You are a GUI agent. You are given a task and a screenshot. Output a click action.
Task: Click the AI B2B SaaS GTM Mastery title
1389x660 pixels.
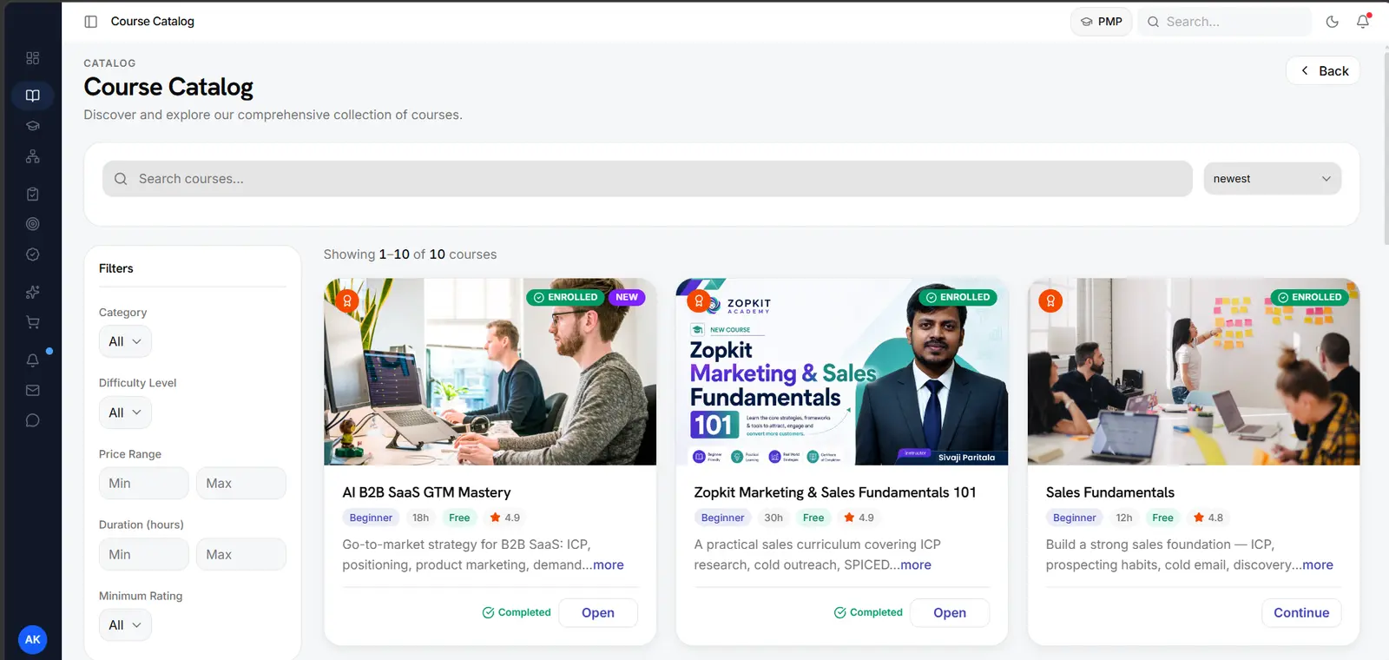(x=426, y=492)
